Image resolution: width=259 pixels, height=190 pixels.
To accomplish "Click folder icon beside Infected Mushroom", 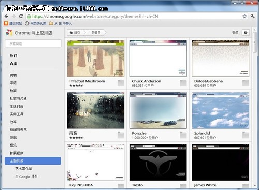I will [x=121, y=83].
